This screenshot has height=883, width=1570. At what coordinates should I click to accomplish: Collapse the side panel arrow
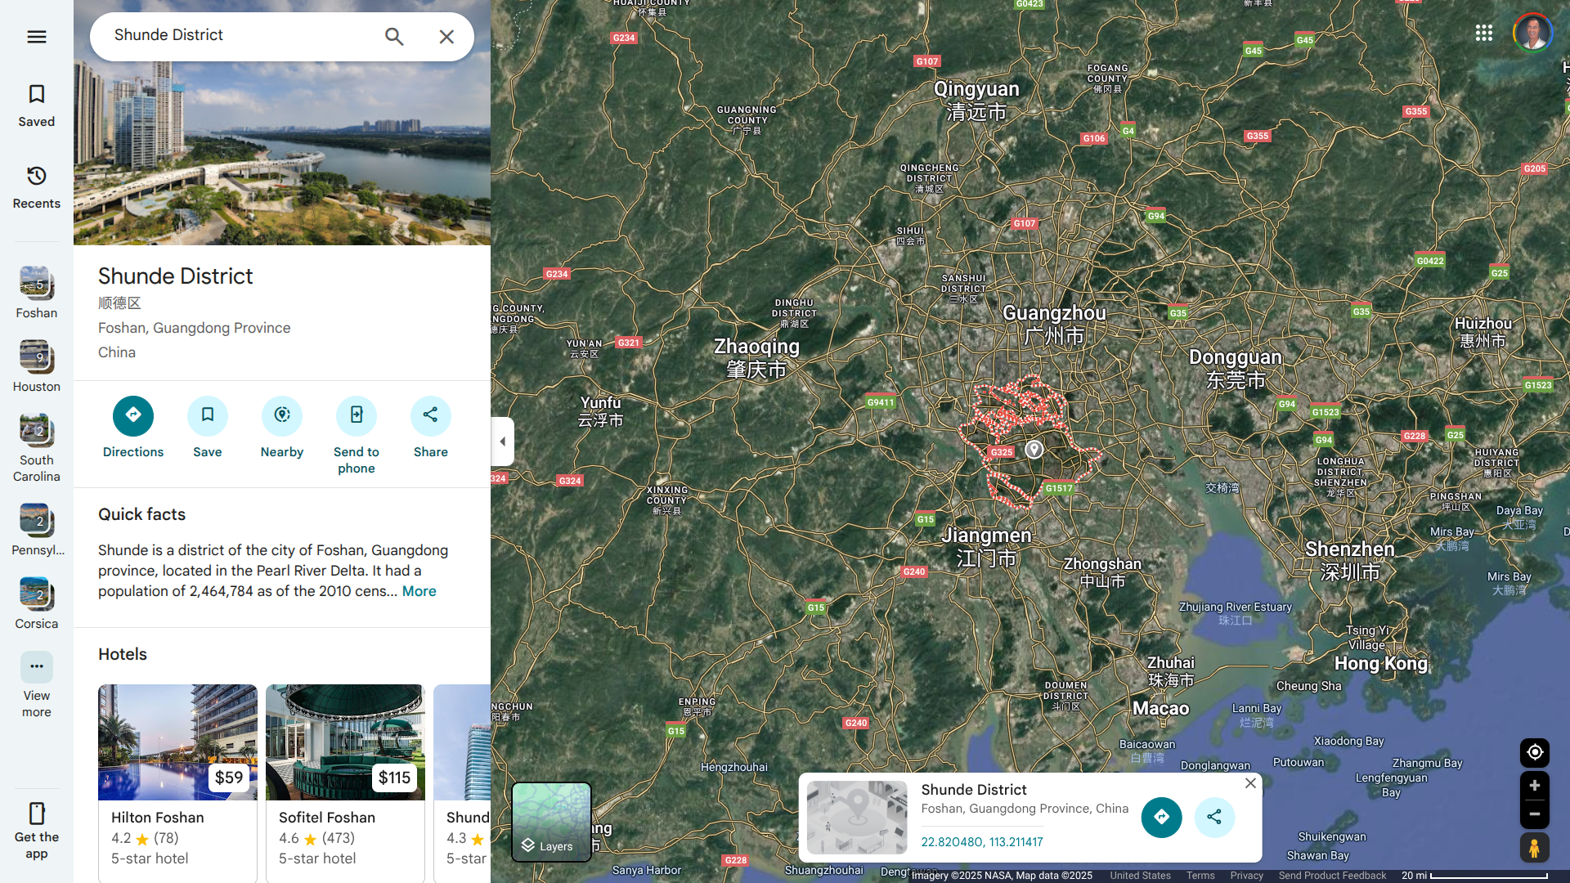(502, 441)
